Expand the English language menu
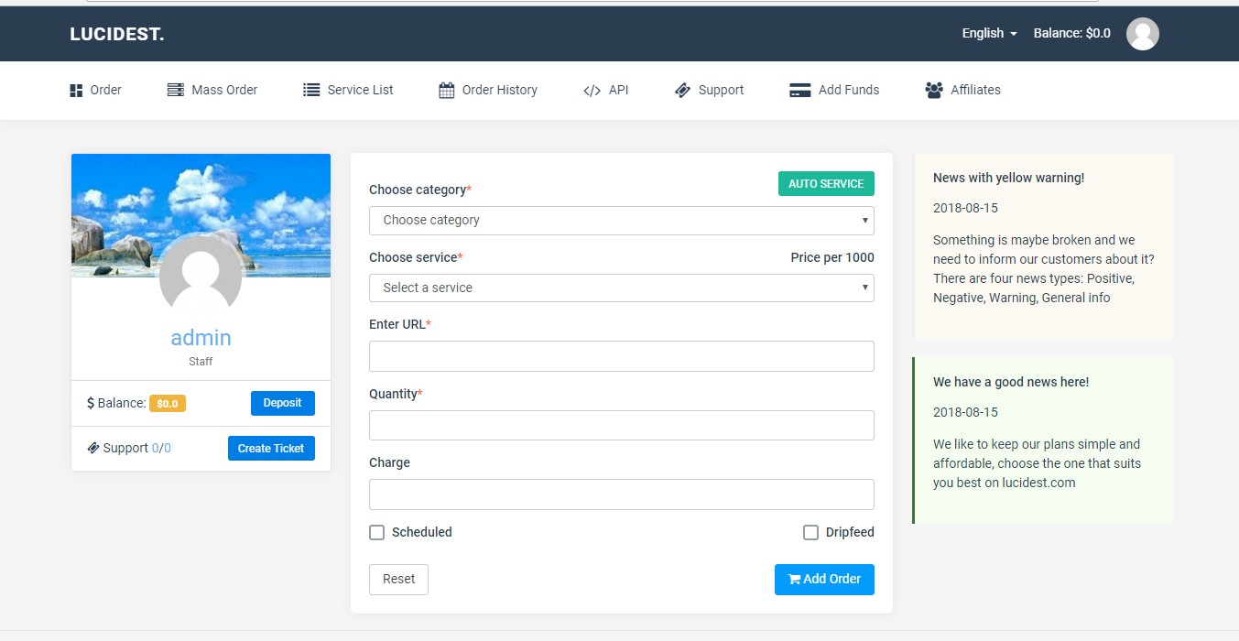The image size is (1239, 641). click(x=987, y=33)
